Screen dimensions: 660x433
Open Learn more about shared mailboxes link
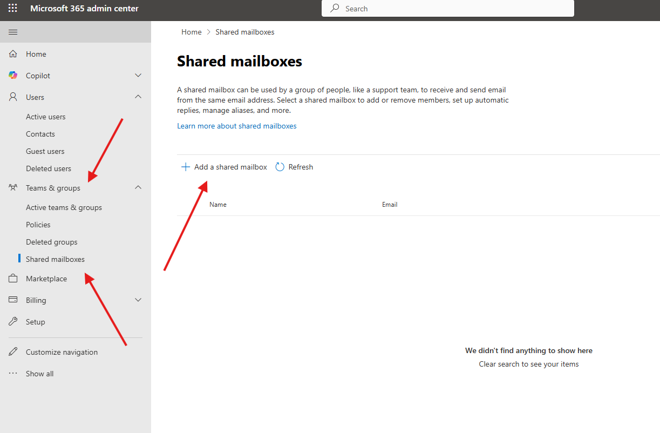tap(237, 126)
